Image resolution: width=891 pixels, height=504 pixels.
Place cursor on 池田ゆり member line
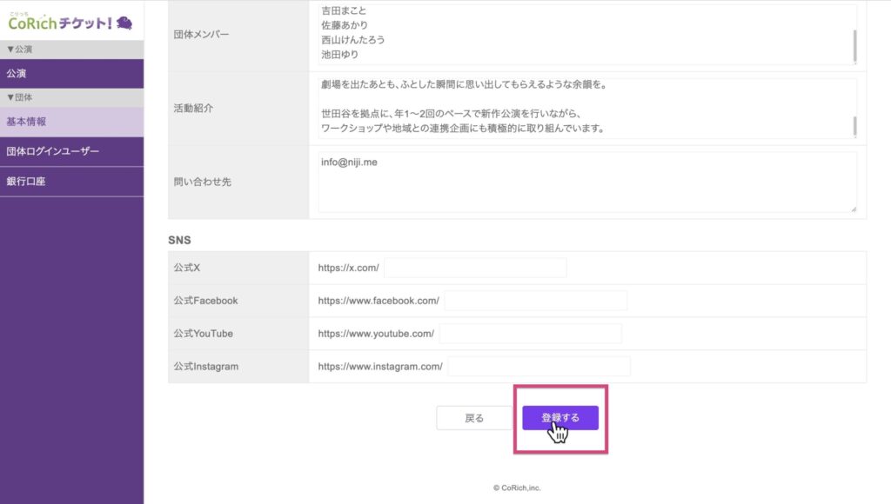pos(340,56)
